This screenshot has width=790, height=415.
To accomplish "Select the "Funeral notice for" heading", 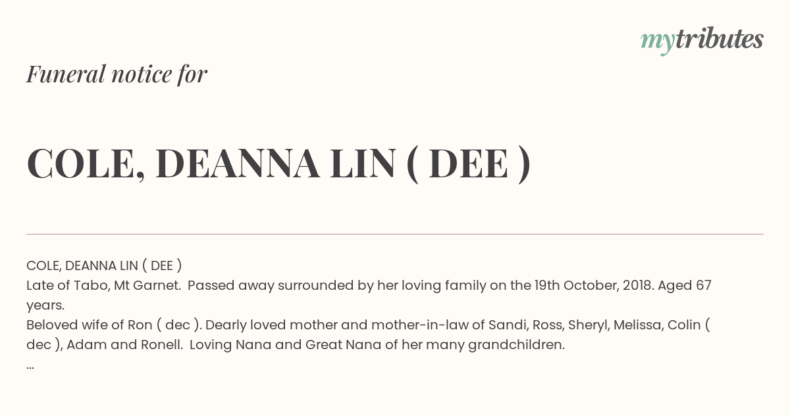I will (x=117, y=74).
